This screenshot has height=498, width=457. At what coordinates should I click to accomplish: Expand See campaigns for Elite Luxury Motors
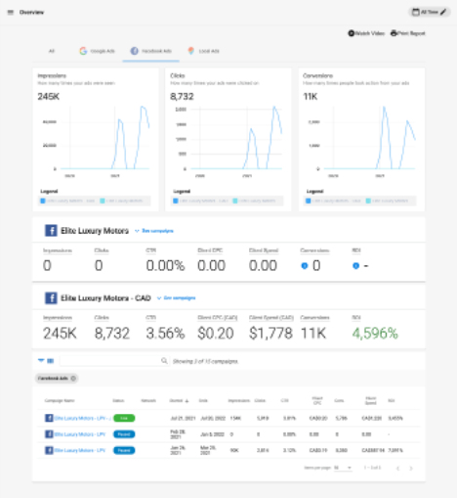pos(154,231)
